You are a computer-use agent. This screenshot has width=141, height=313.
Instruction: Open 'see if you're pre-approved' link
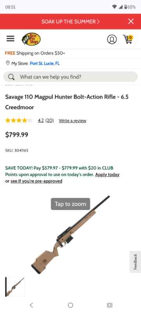pos(36,181)
